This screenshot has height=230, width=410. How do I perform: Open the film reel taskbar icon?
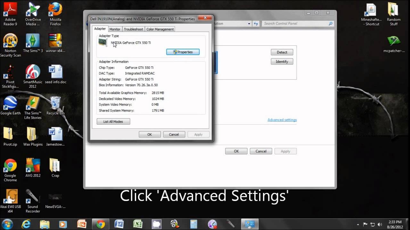(175, 224)
